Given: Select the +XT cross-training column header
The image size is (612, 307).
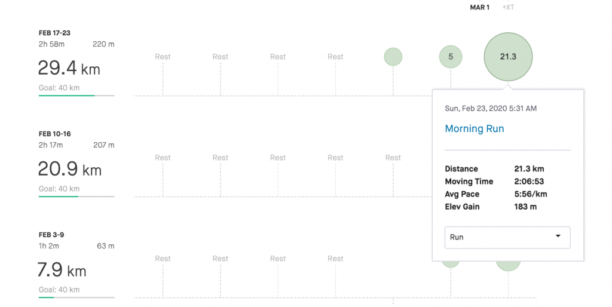Looking at the screenshot, I should pyautogui.click(x=508, y=7).
